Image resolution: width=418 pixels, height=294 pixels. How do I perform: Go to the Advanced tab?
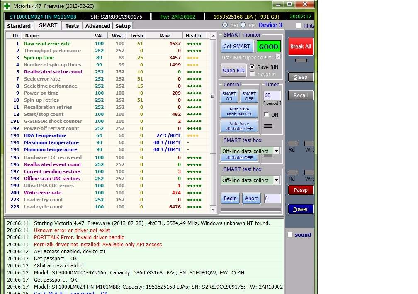click(x=97, y=26)
